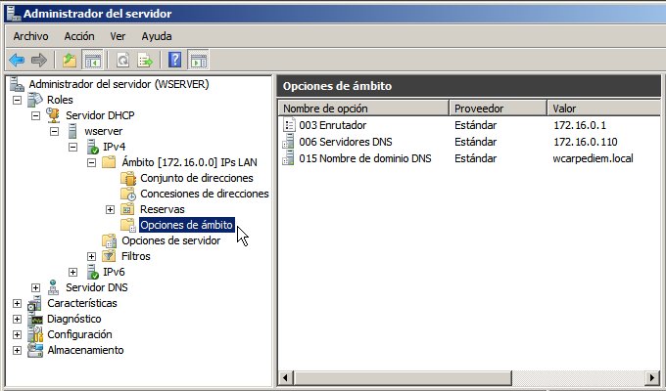Click the horizontal scrollbar right arrow
Viewport: 666px width, 391px height.
click(653, 377)
